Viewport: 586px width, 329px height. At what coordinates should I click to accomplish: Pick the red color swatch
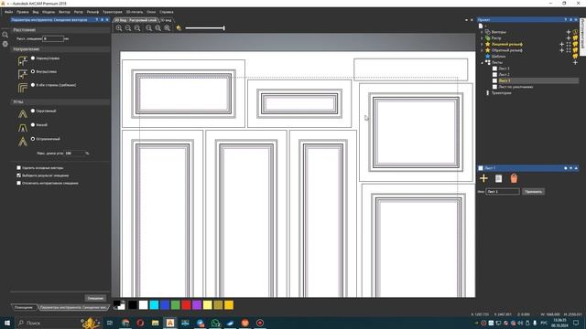click(x=186, y=305)
